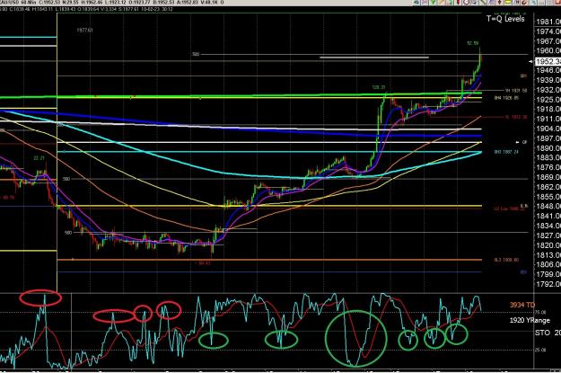
Task: Click the 75.00 stochastic level label
Action: (x=540, y=313)
